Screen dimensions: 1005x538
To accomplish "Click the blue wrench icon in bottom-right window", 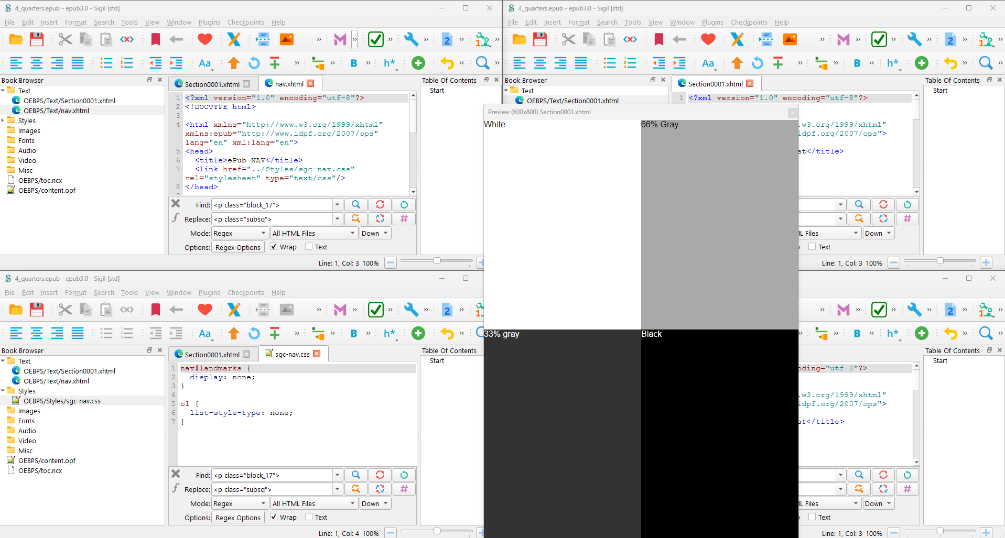I will click(x=914, y=310).
